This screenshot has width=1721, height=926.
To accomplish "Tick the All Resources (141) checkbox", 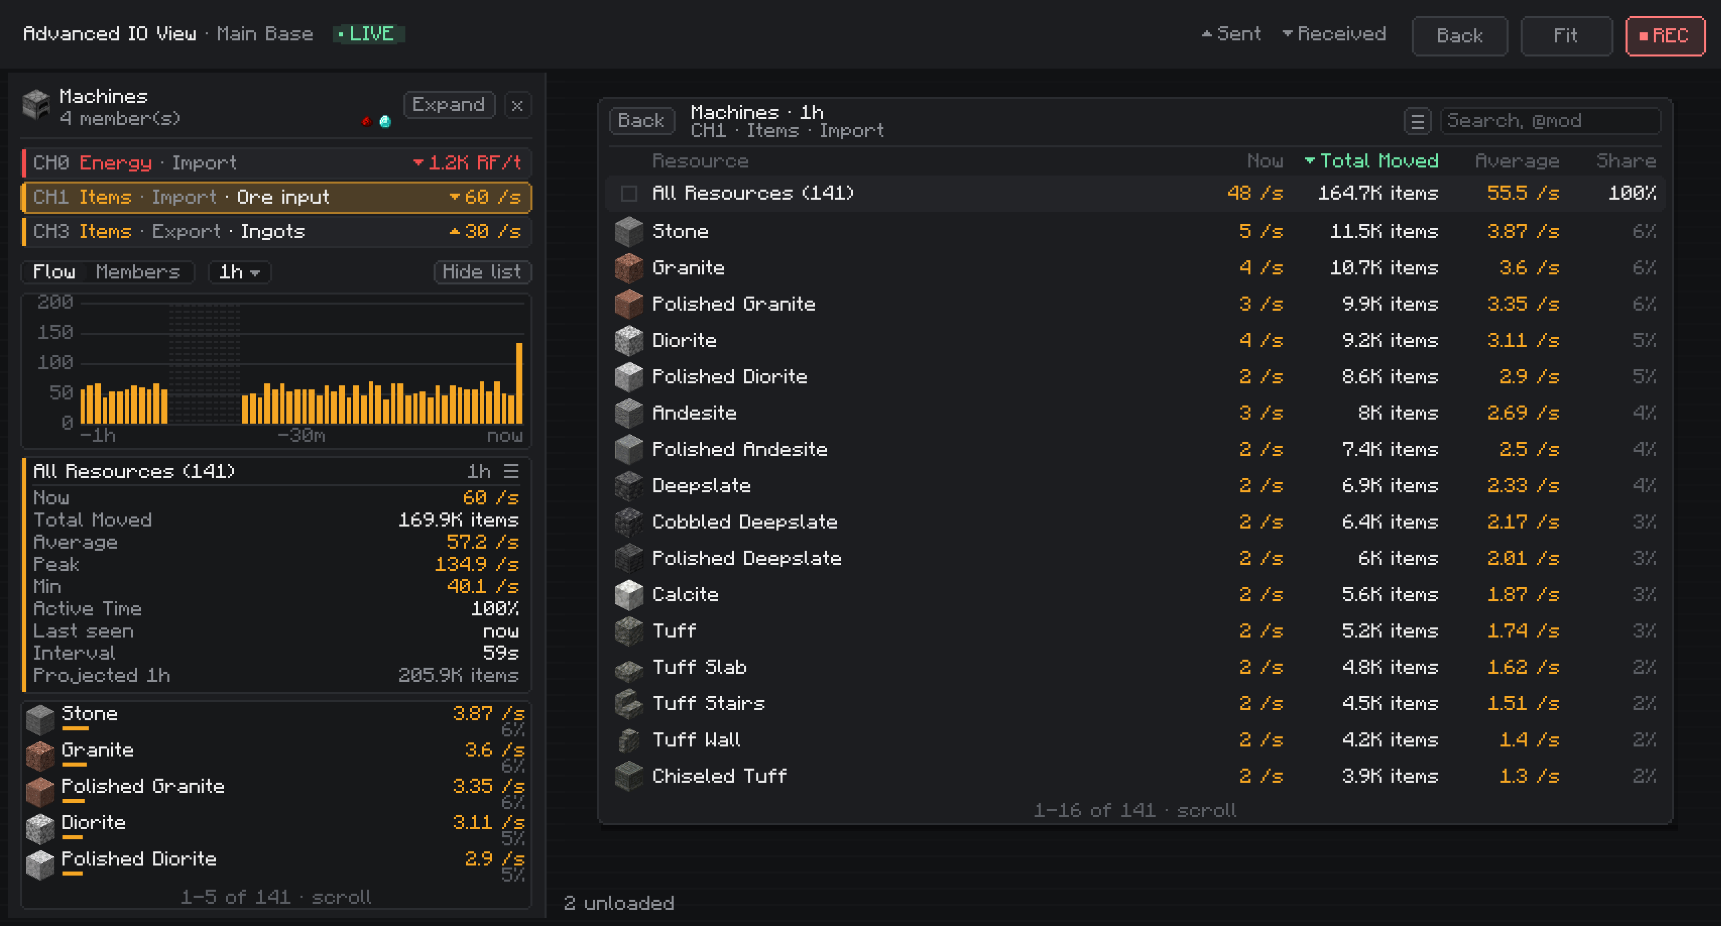I will (x=629, y=194).
